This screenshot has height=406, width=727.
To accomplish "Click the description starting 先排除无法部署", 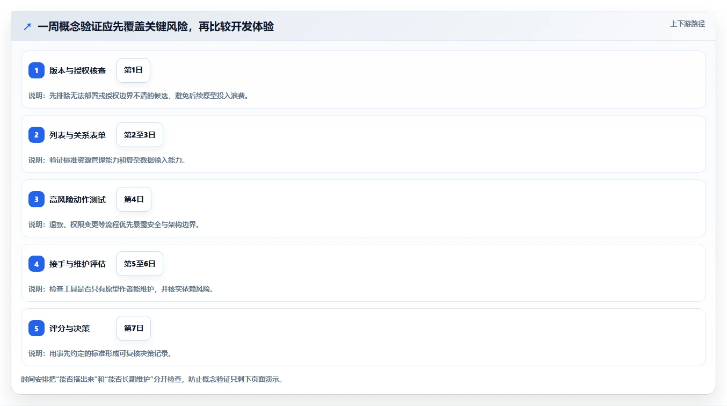I will (139, 96).
